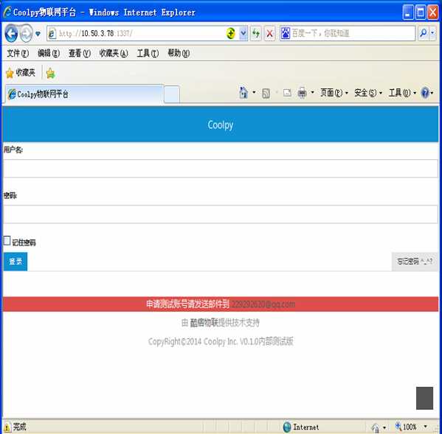Minimize the Internet Explorer window

408,12
